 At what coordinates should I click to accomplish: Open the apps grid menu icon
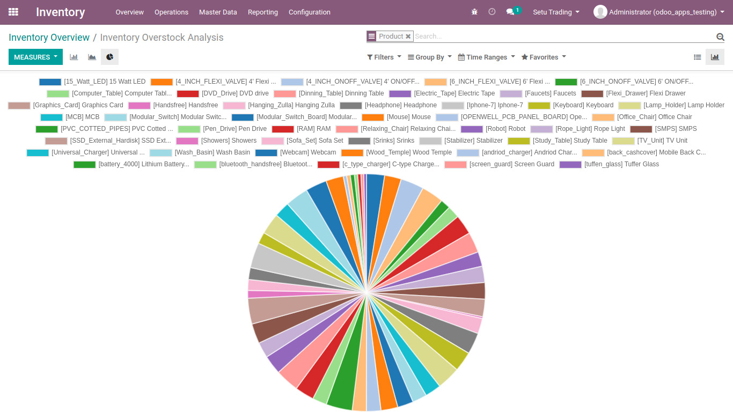click(x=13, y=12)
